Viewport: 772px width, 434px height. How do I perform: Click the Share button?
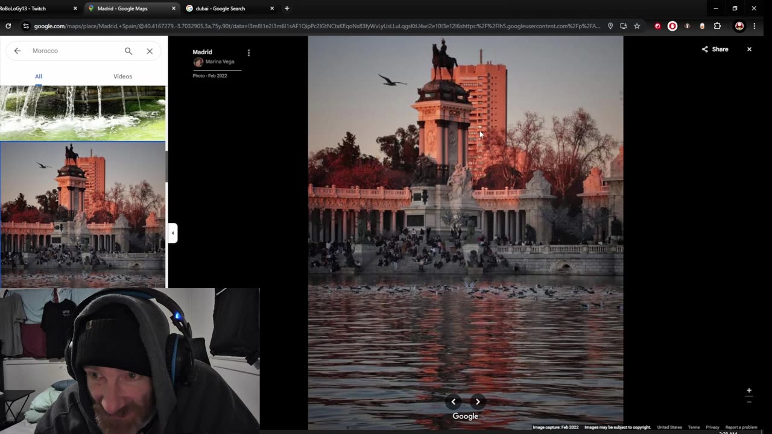[x=715, y=49]
